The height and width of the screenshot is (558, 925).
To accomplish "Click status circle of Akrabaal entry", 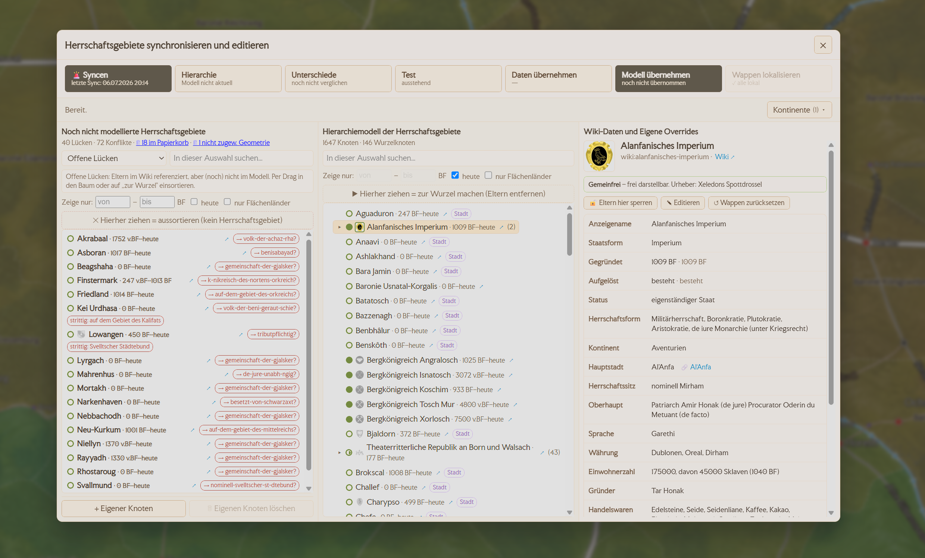I will pyautogui.click(x=70, y=239).
